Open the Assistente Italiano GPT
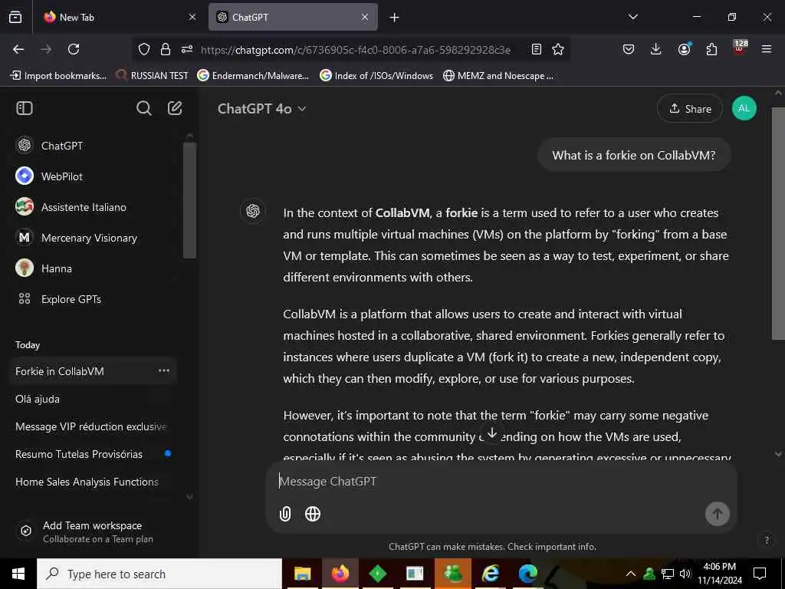The image size is (785, 589). pyautogui.click(x=95, y=207)
